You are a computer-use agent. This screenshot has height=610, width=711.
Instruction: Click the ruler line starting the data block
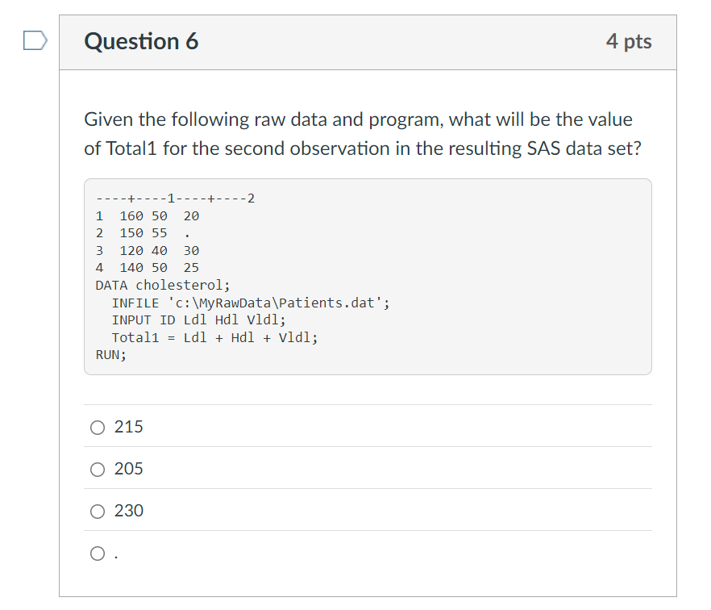click(174, 198)
